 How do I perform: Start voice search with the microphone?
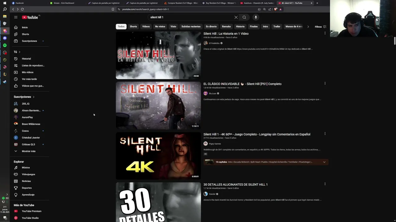click(x=256, y=17)
